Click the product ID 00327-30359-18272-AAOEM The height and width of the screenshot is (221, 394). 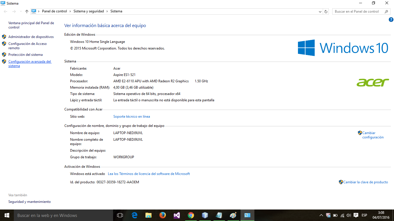click(118, 182)
